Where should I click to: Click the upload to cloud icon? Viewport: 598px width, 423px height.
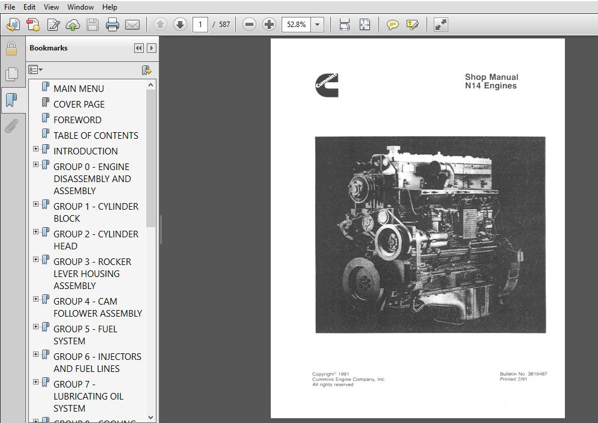[x=72, y=25]
